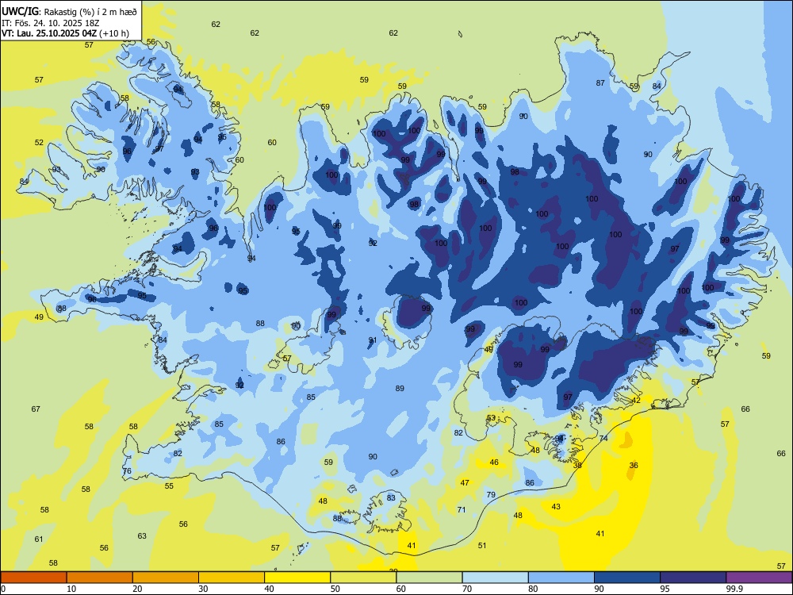The width and height of the screenshot is (793, 595).
Task: Click the humidity value '79' on the map
Action: point(491,494)
